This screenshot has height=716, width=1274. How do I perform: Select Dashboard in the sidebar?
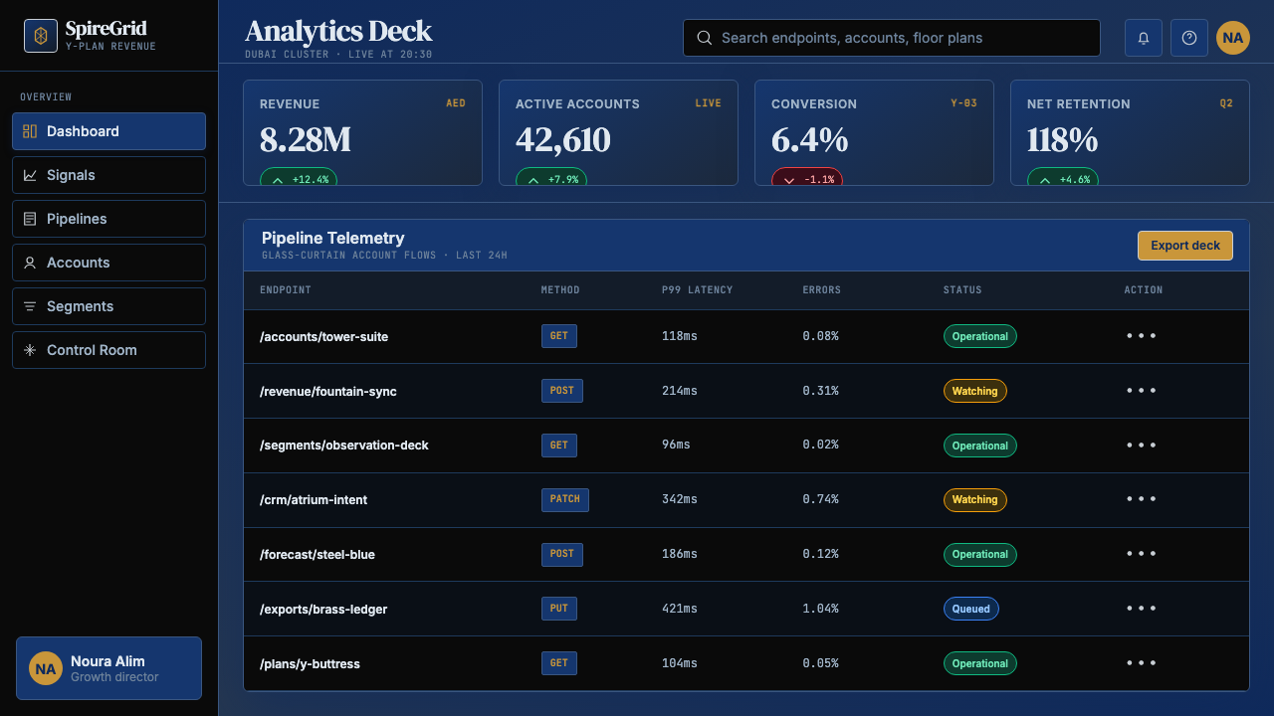click(x=108, y=131)
